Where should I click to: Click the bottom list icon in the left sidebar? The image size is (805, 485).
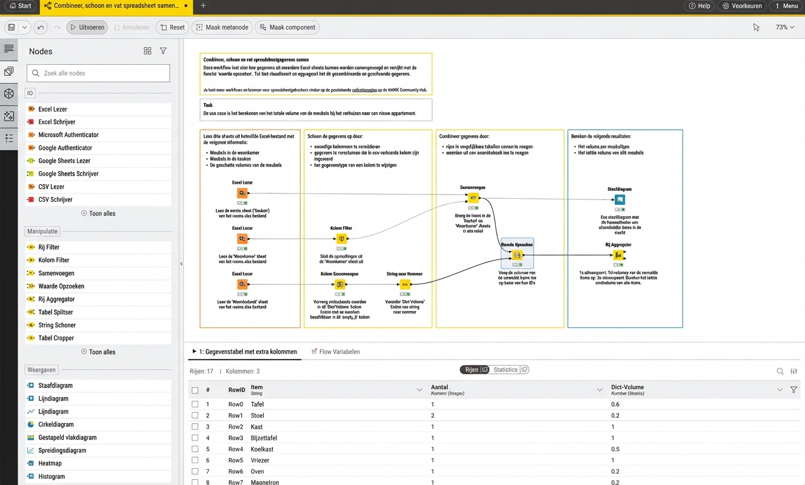(x=9, y=138)
